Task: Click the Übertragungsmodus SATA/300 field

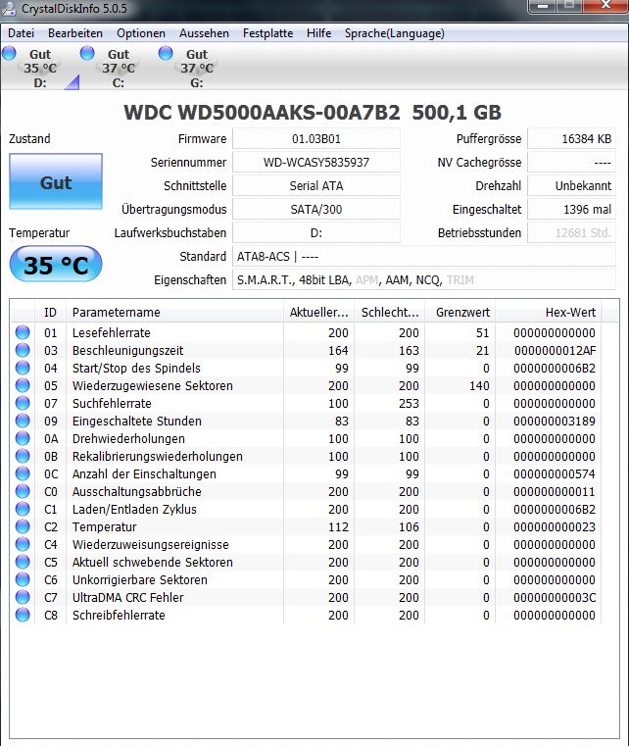Action: [316, 210]
